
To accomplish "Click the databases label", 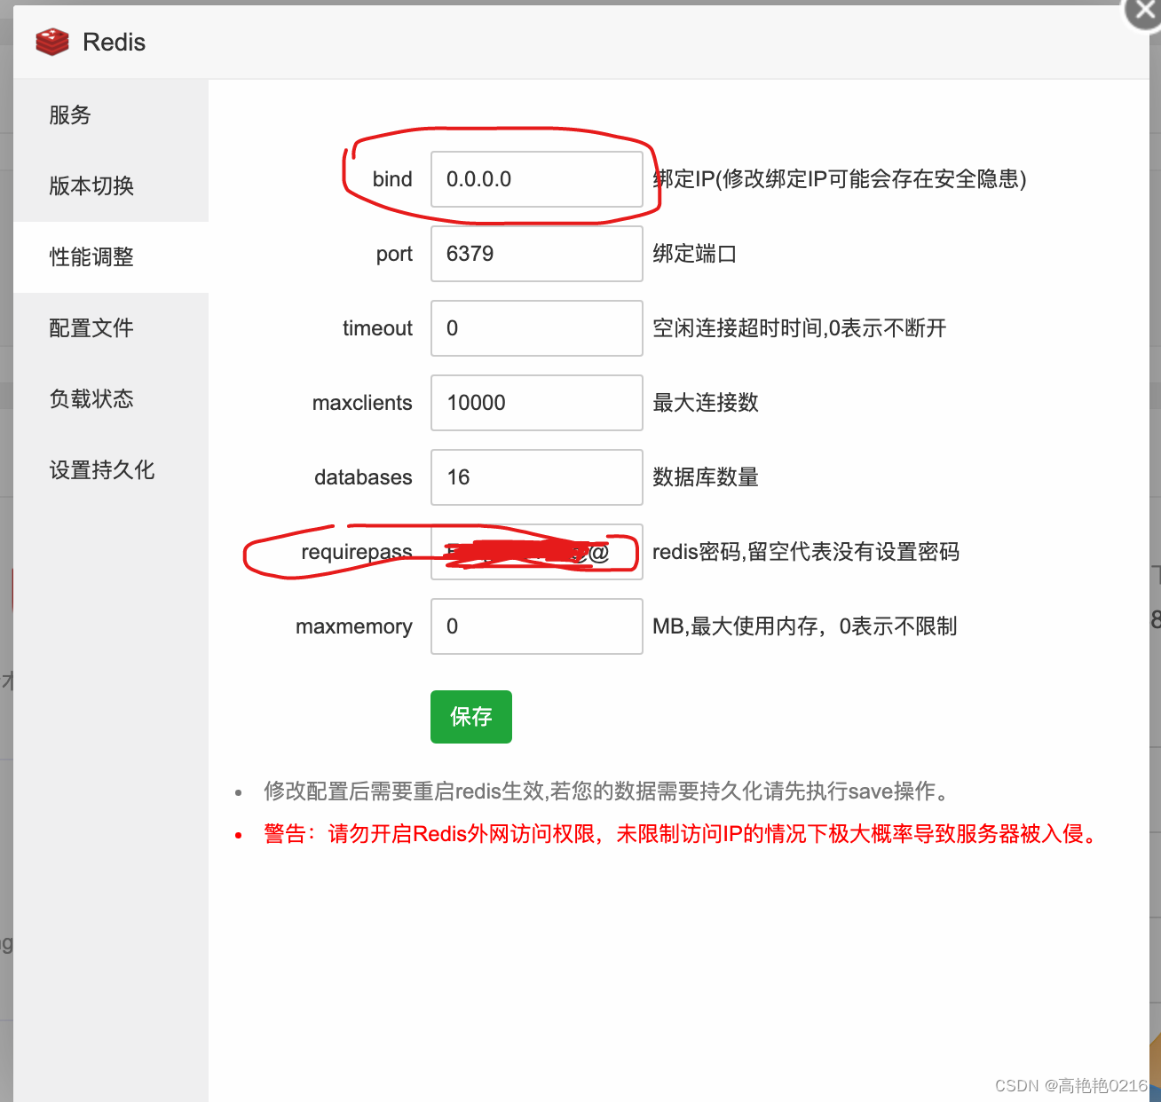I will pyautogui.click(x=363, y=477).
